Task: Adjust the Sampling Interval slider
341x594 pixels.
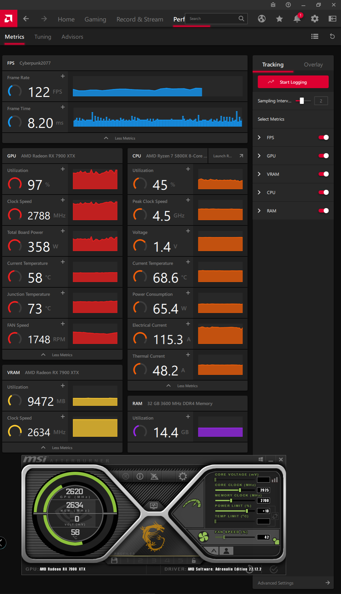Action: [302, 101]
